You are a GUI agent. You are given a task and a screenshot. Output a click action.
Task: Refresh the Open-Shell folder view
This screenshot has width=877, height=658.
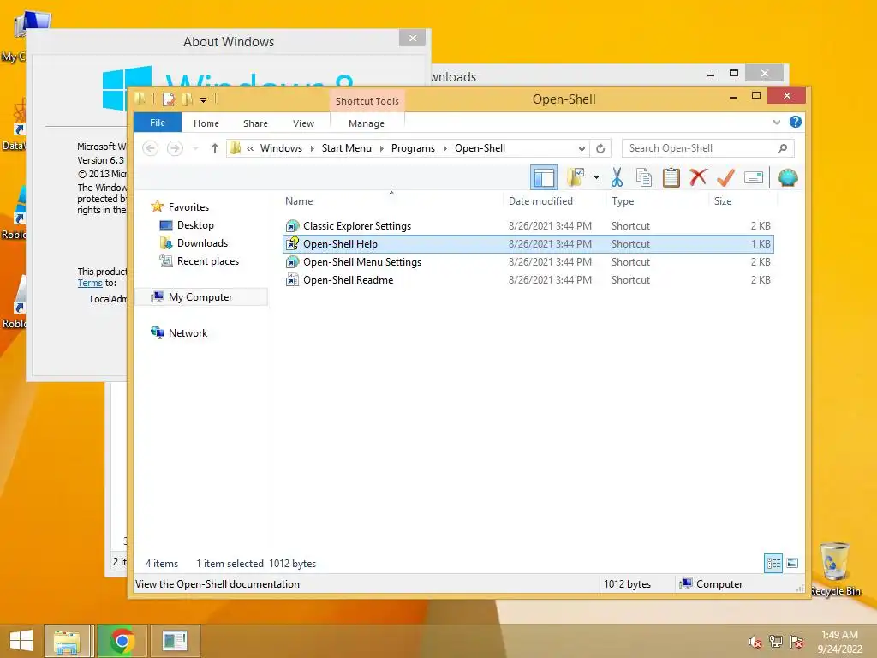tap(600, 148)
